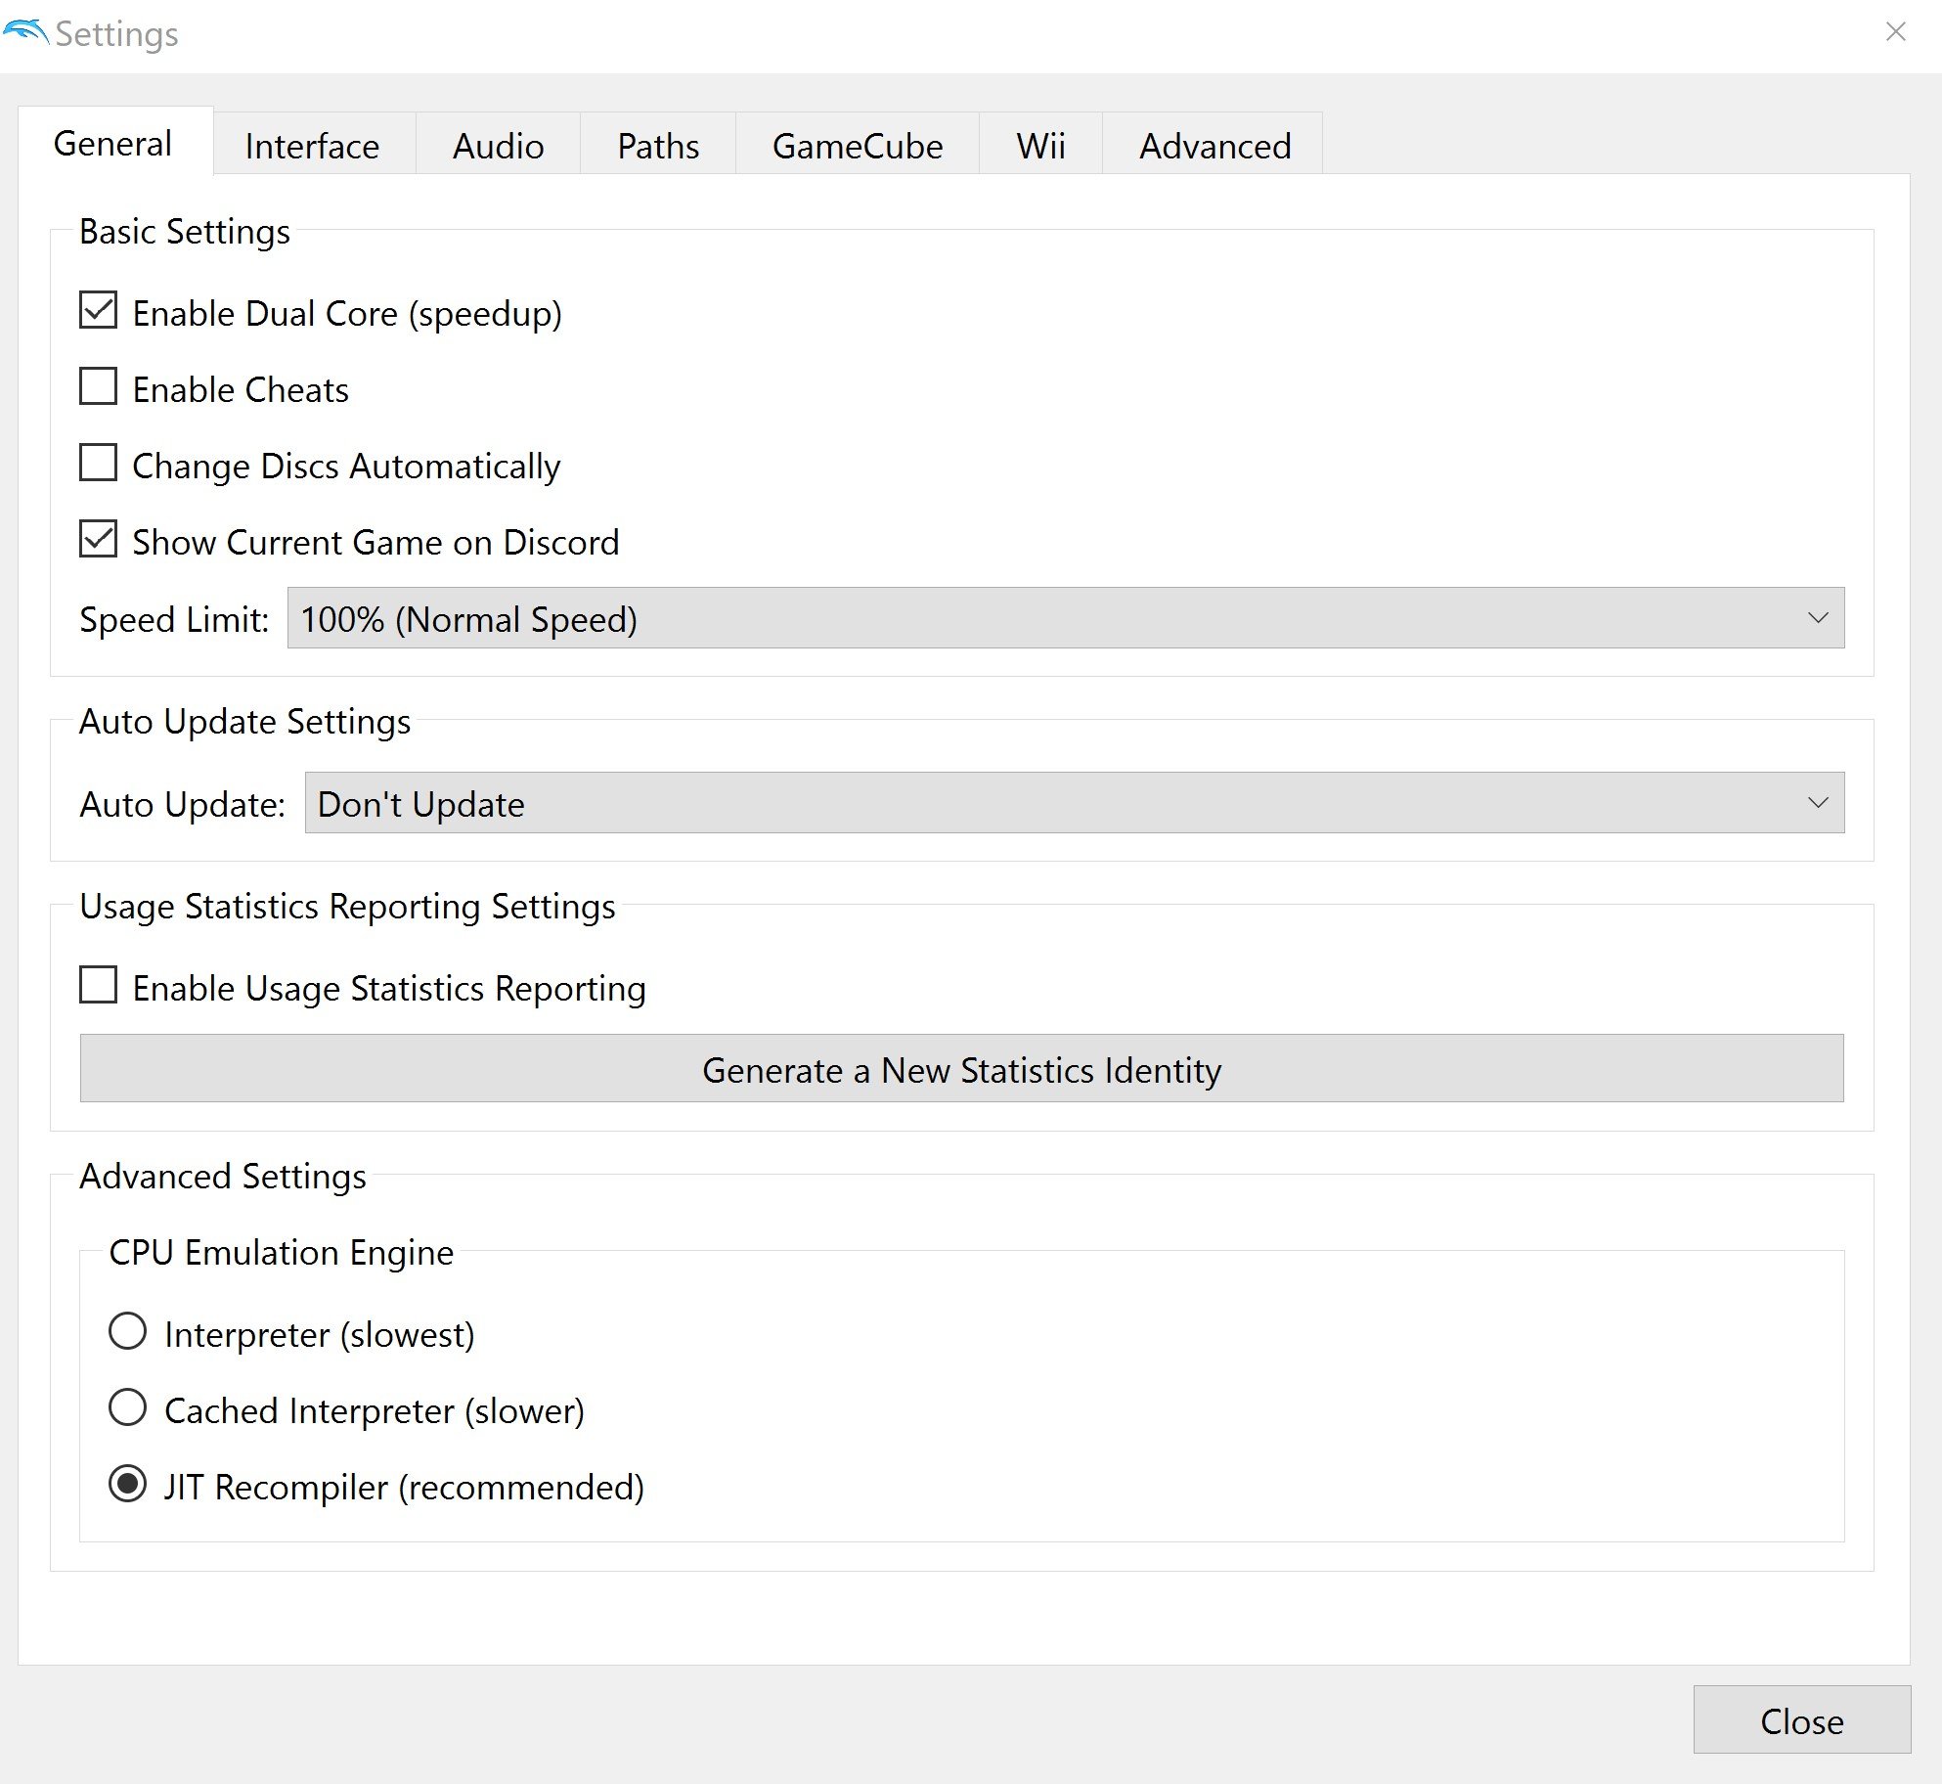Click the Dolphin logo in the title bar
Viewport: 1942px width, 1784px height.
(25, 32)
